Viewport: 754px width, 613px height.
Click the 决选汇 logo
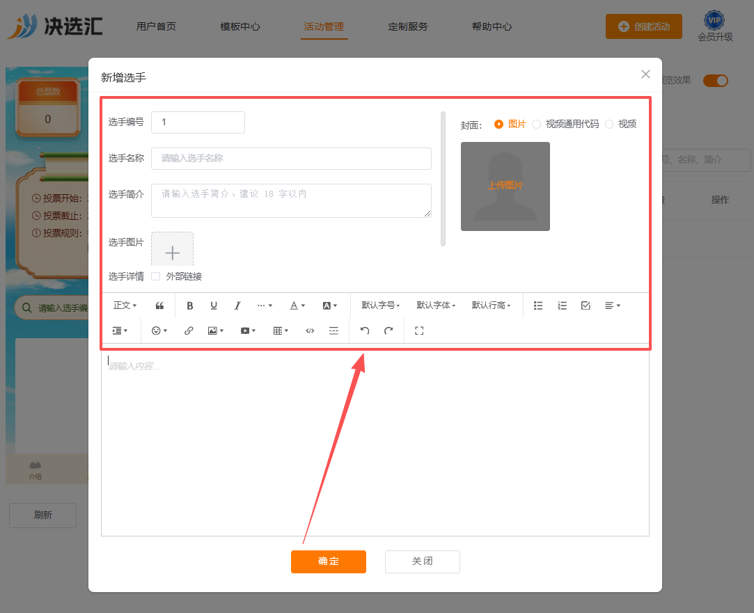pyautogui.click(x=55, y=26)
